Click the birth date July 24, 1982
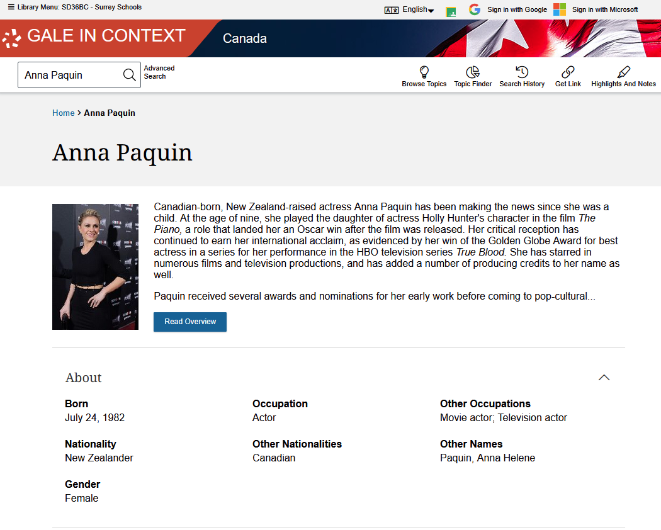Screen dimensions: 661x530 [95, 417]
